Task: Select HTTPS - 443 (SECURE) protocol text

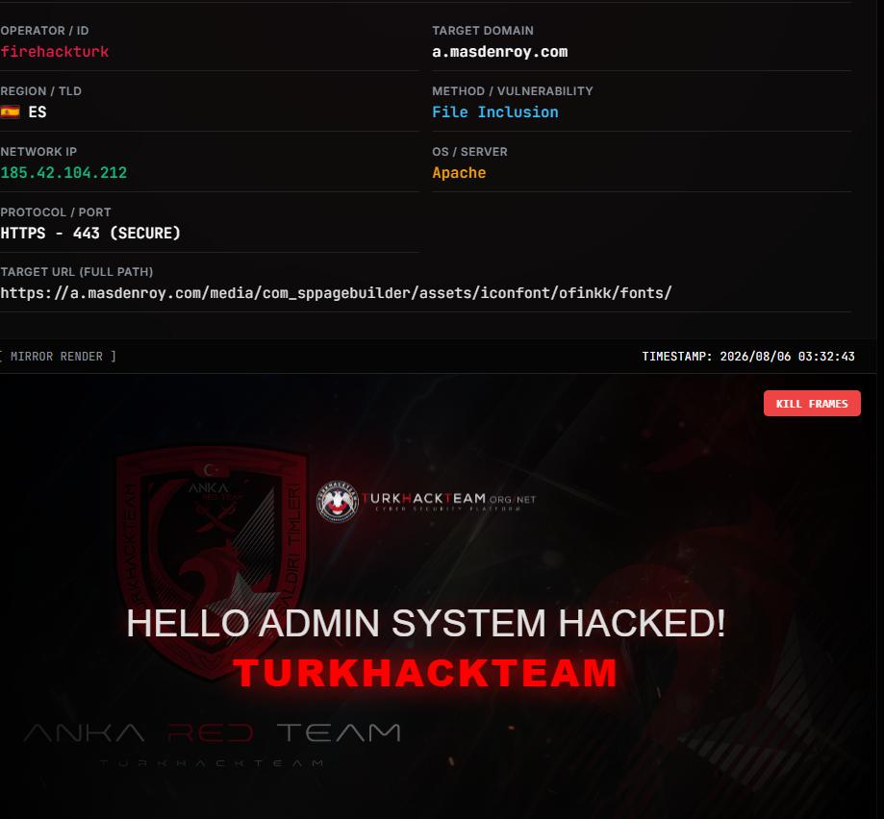Action: click(x=90, y=234)
